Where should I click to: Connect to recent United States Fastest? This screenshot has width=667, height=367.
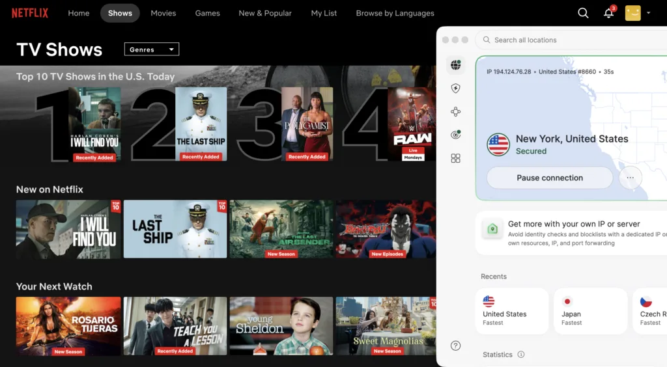point(512,311)
